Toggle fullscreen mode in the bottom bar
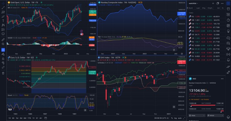Screen dimensions: 231x121 click(x=184, y=118)
